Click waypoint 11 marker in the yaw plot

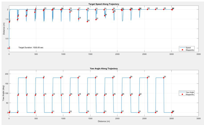click(52, 112)
